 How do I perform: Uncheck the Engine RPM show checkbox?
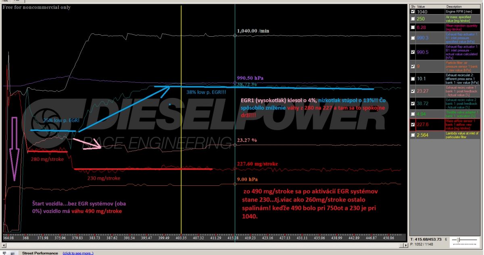412,12
